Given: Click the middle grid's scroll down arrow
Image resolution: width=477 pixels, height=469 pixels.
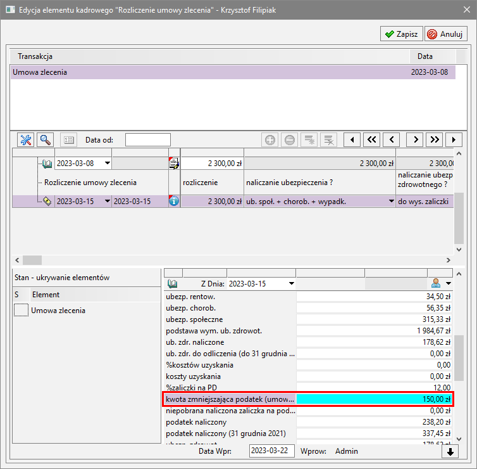Looking at the screenshot, I should [x=459, y=249].
